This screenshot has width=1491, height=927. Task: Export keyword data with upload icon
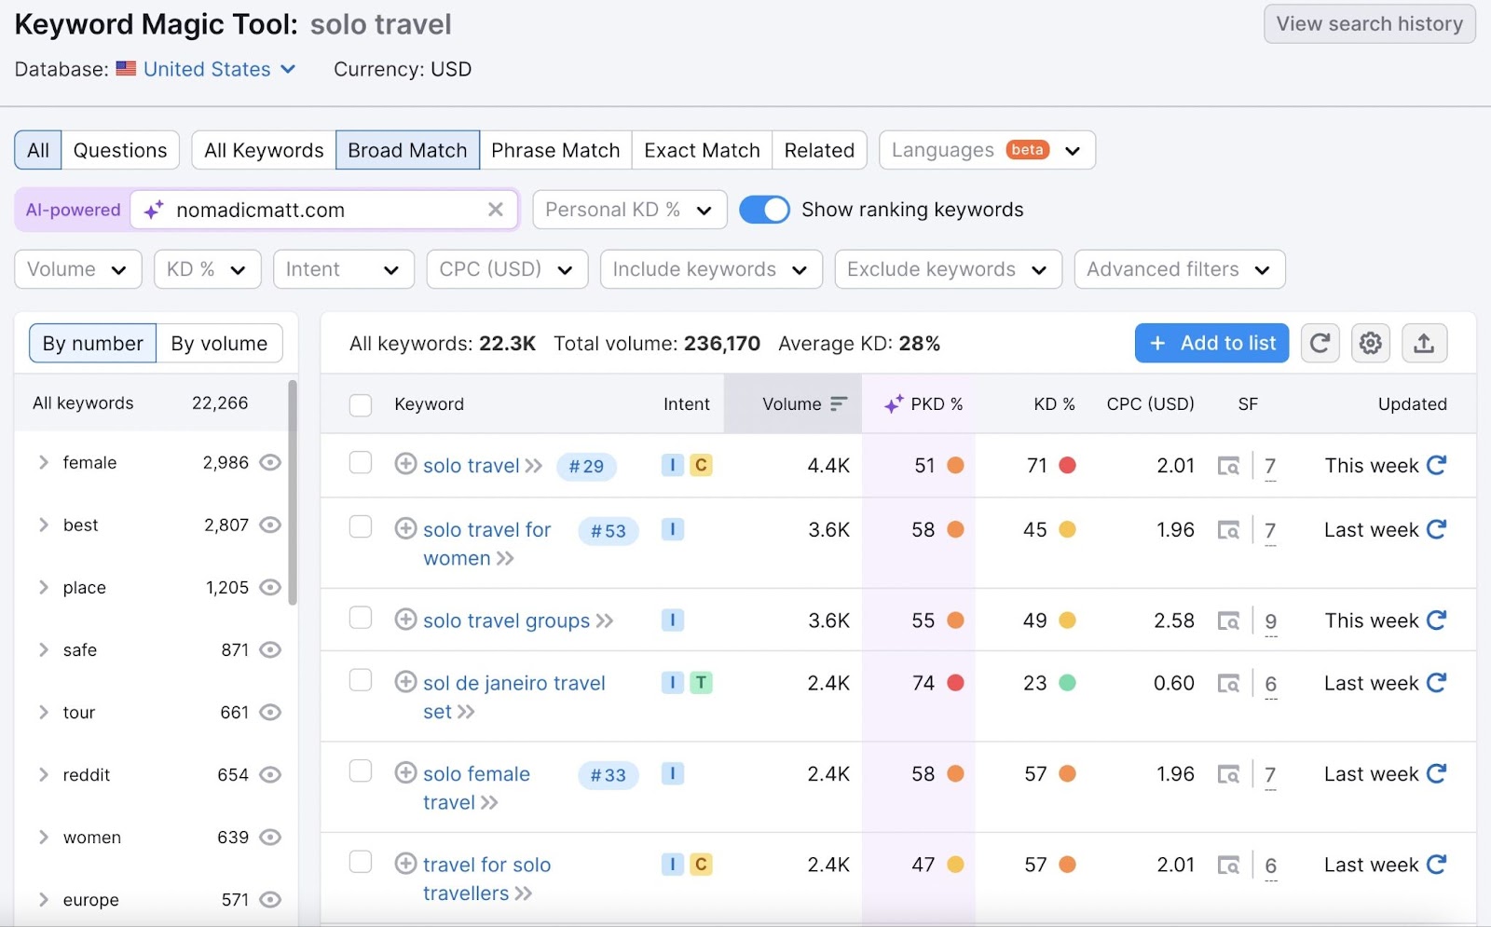click(x=1423, y=343)
